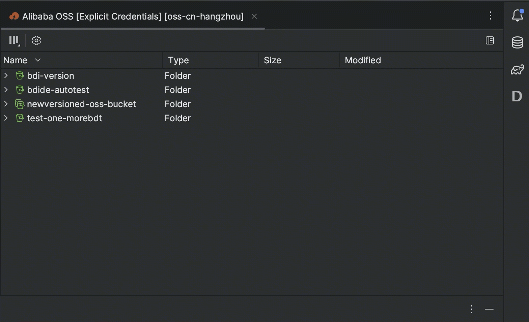Viewport: 529px width, 322px height.
Task: Select the newversioned-oss-bucket row name
Action: 81,104
